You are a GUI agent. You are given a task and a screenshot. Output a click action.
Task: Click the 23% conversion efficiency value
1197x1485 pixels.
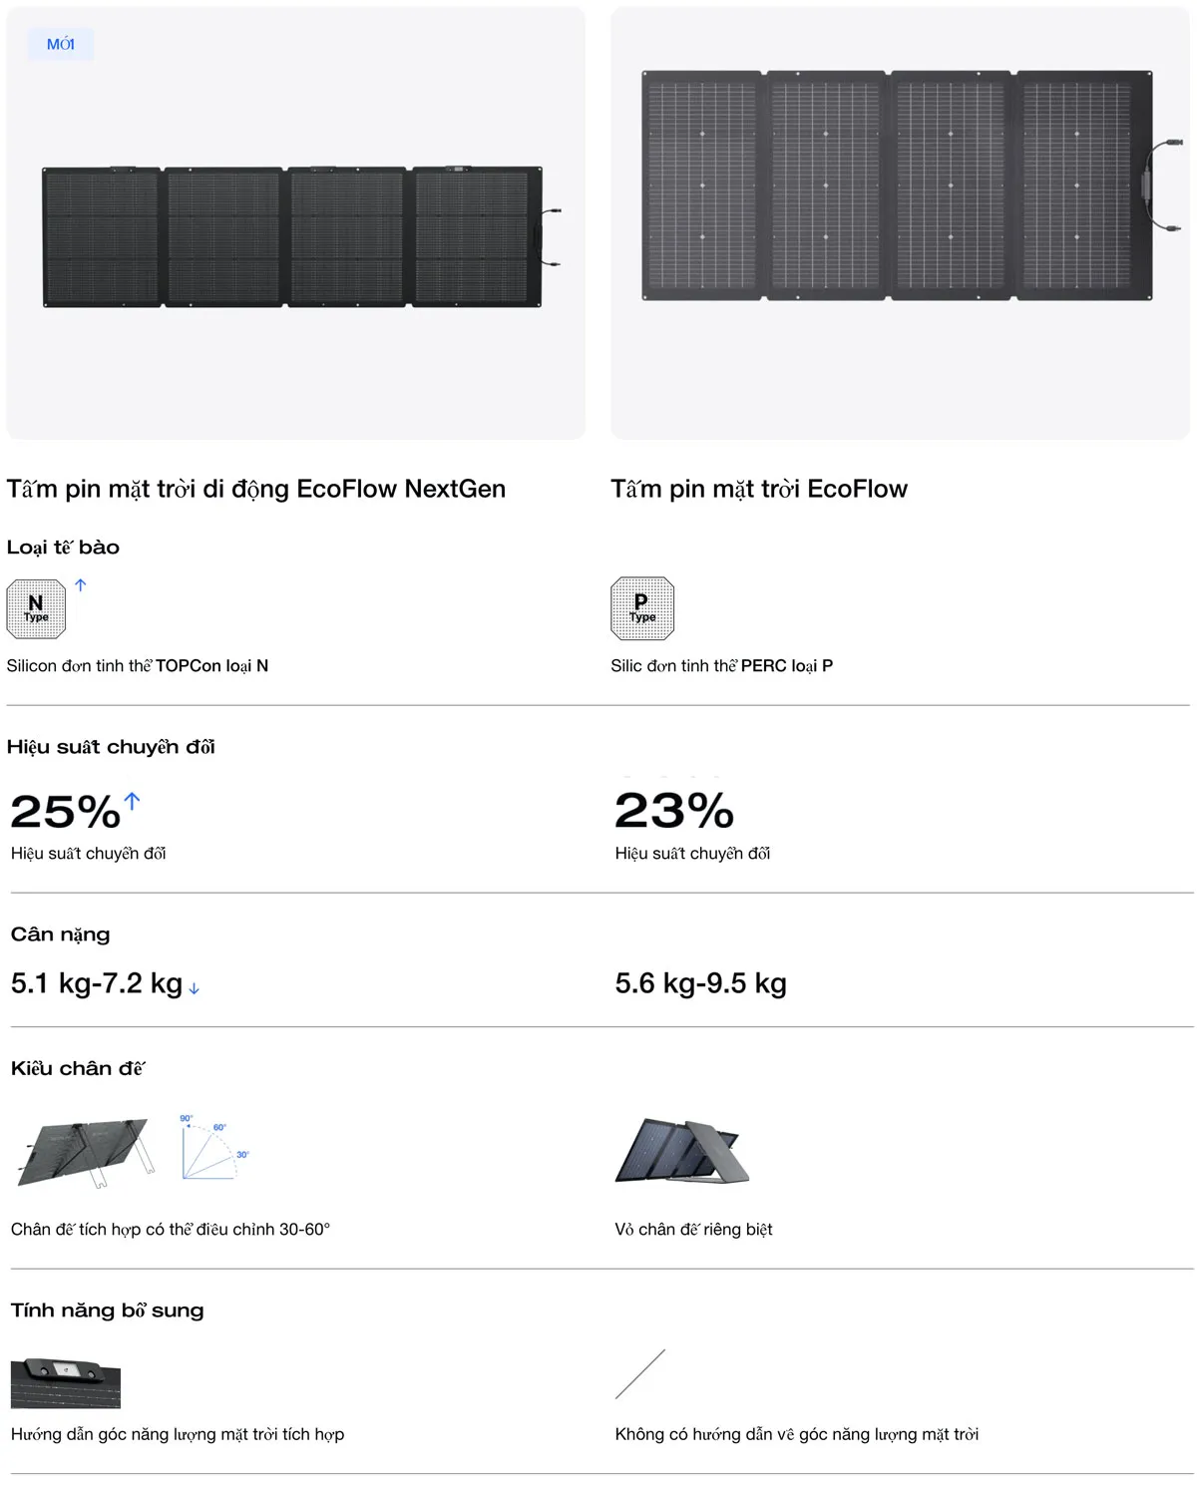(x=674, y=811)
